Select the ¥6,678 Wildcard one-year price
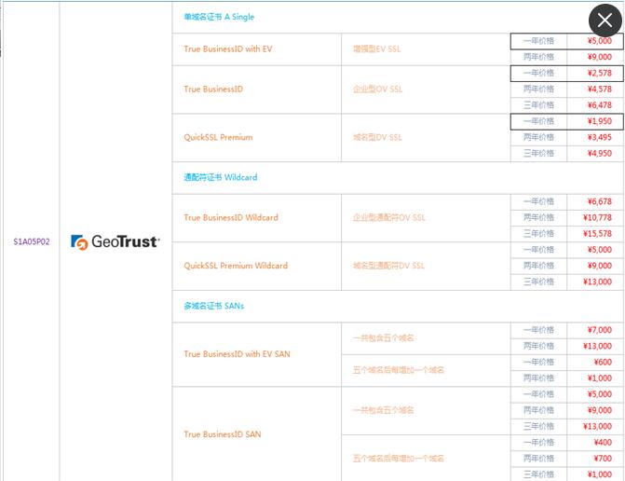 [x=600, y=201]
